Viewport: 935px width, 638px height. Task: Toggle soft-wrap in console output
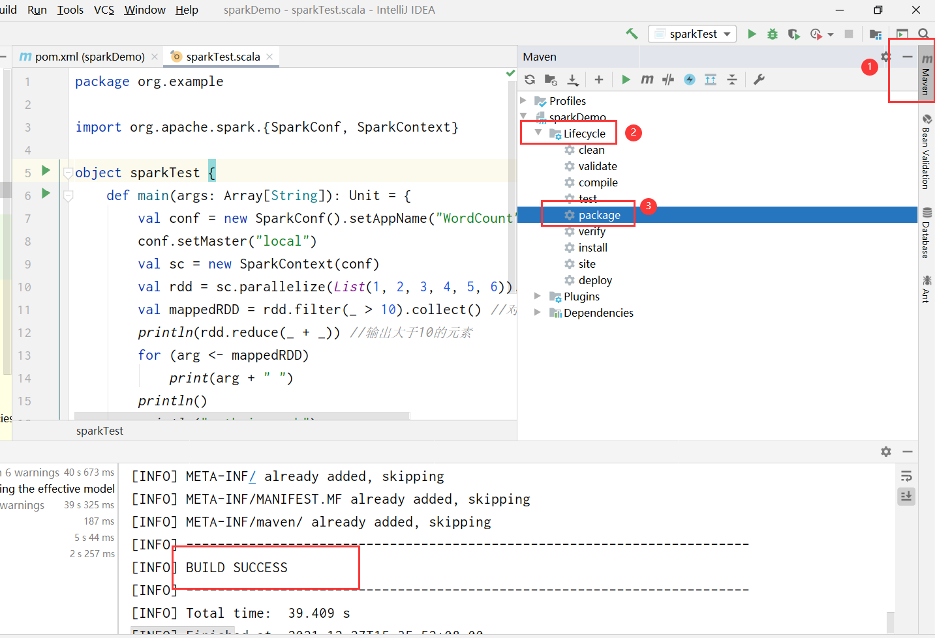906,476
